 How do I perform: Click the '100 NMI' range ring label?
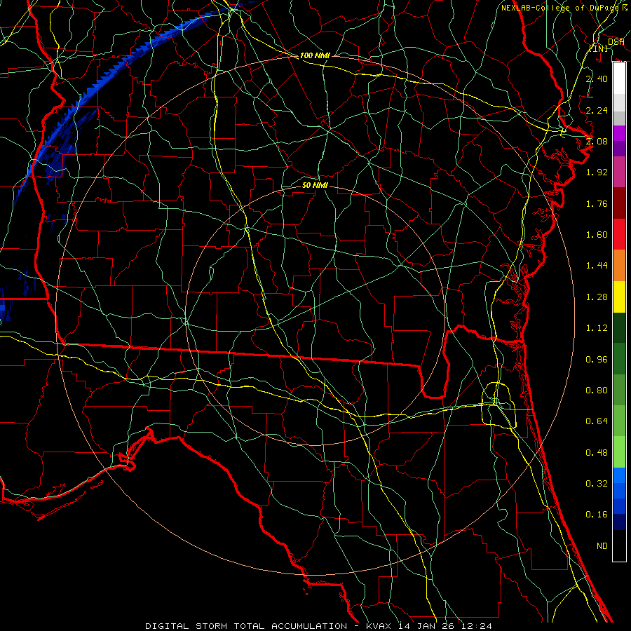[315, 55]
